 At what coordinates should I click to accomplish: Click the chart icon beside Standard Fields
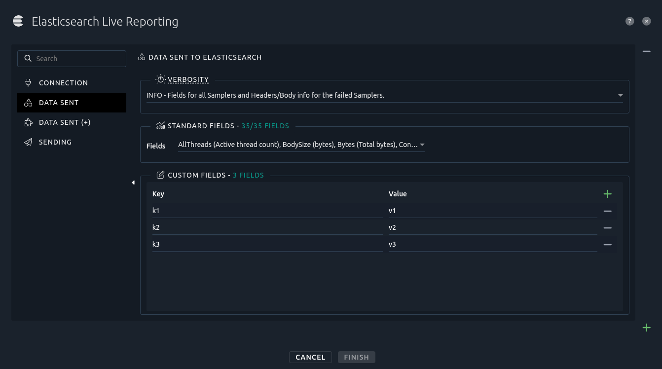pos(160,125)
